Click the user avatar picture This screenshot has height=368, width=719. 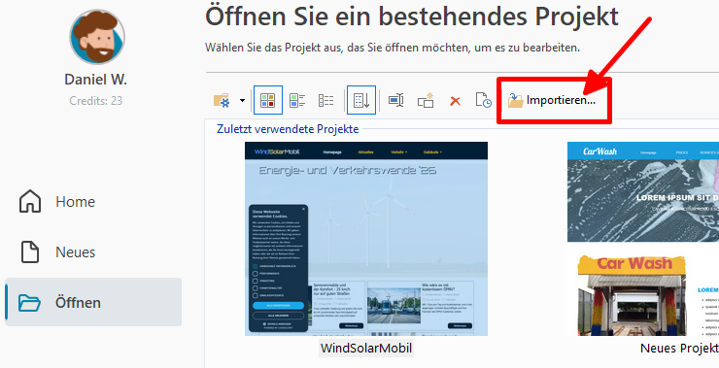click(x=97, y=36)
